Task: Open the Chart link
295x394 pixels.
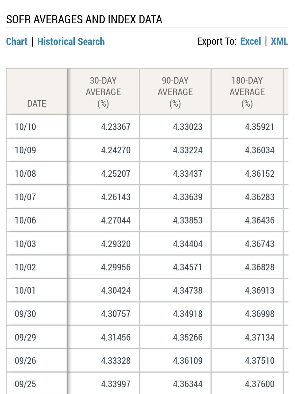Action: (17, 42)
